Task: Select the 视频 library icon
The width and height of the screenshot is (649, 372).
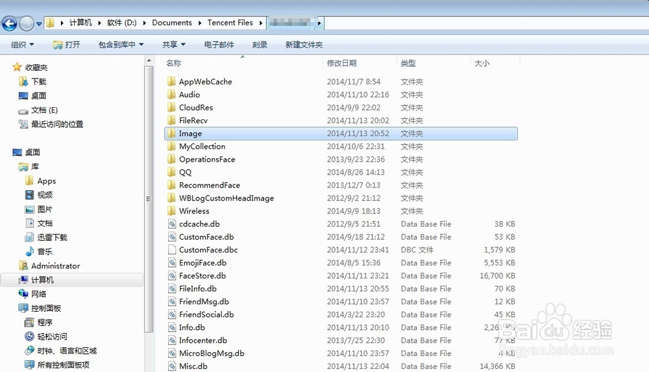Action: [29, 195]
